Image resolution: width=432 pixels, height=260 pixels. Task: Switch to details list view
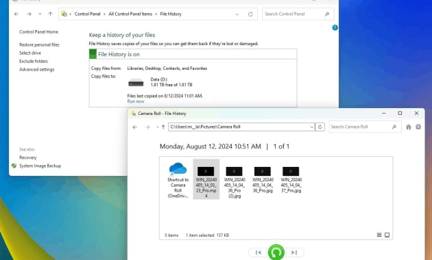click(379, 235)
